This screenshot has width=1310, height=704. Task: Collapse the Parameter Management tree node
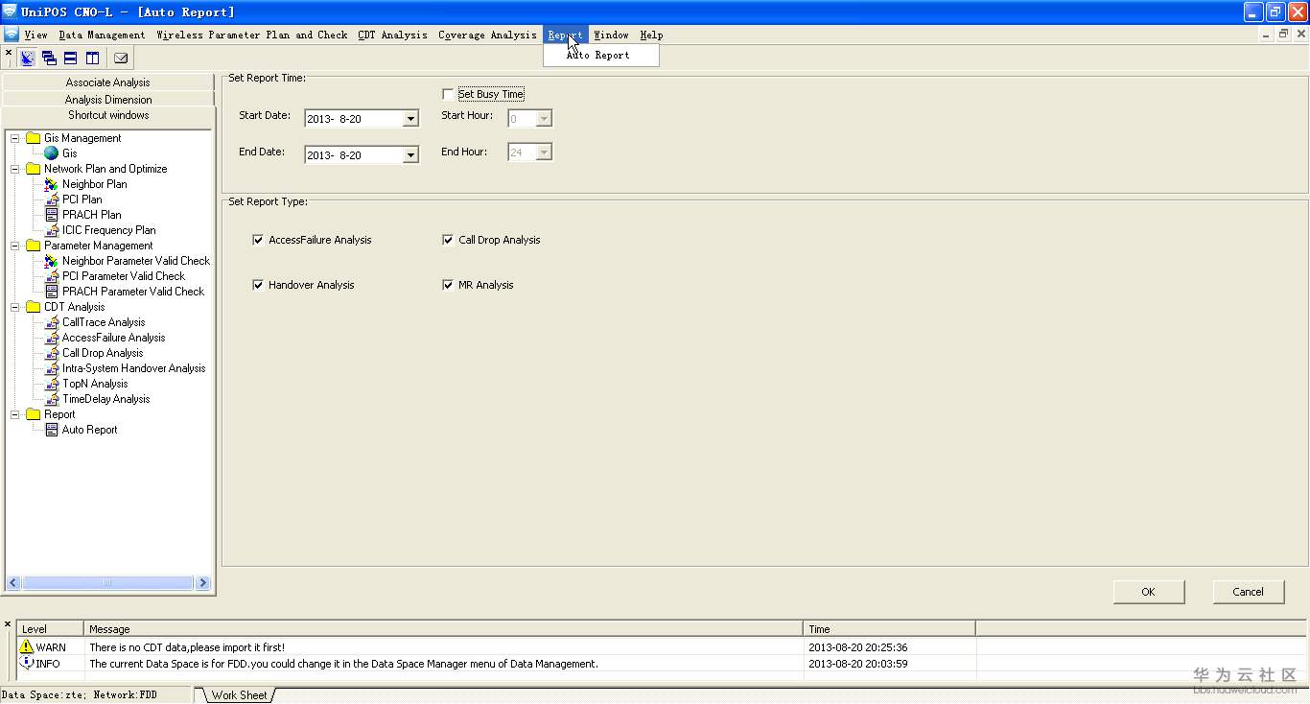[15, 246]
